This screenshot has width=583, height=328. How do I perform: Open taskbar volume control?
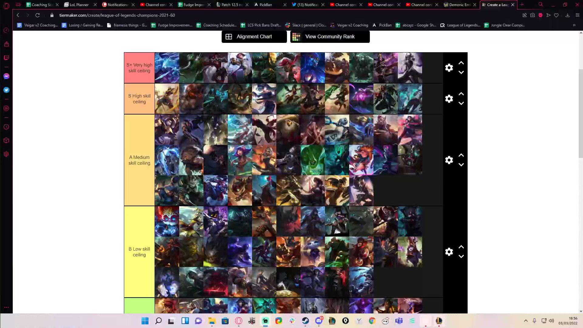(x=551, y=321)
